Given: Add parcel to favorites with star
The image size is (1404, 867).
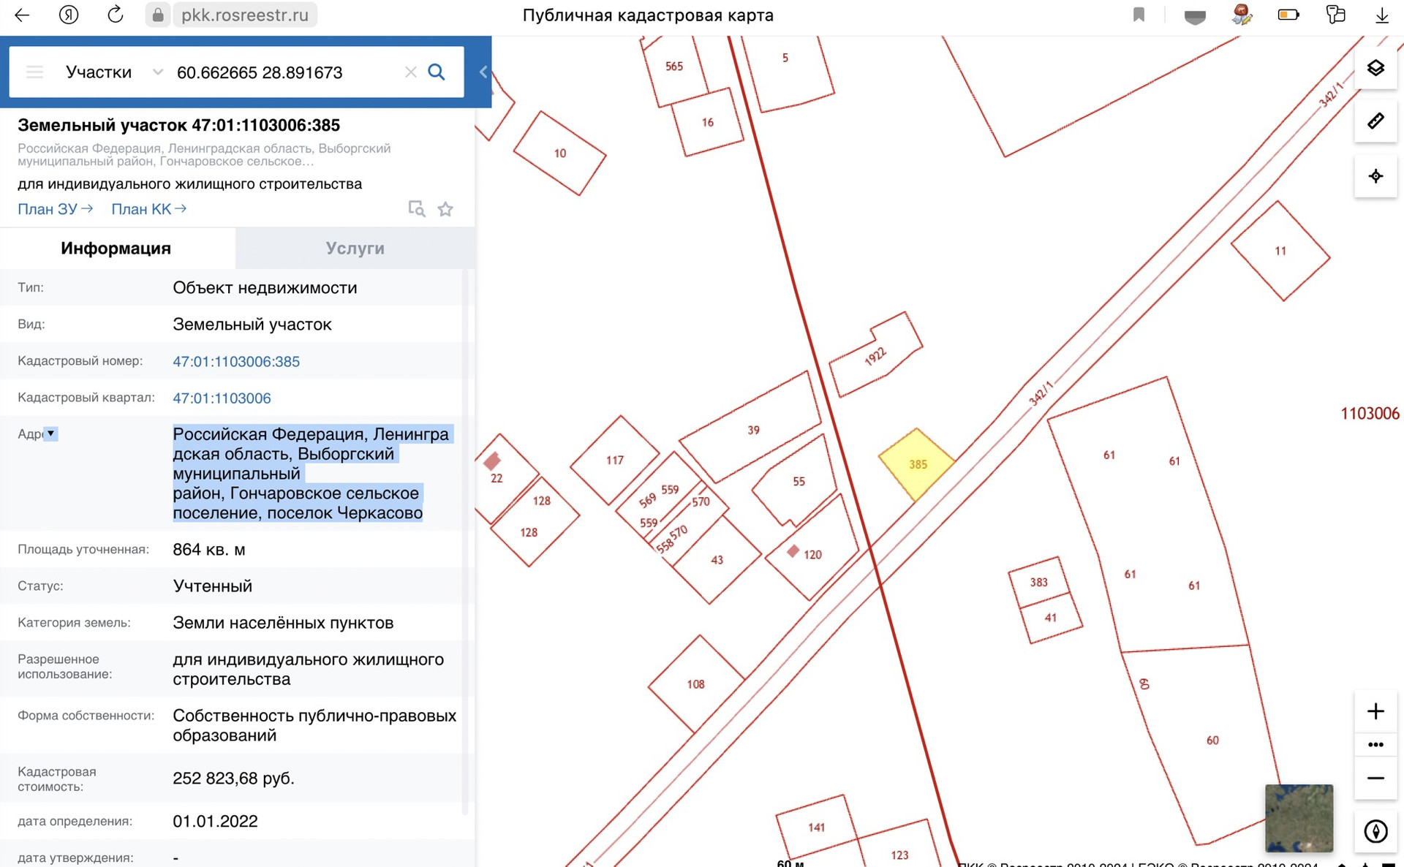Looking at the screenshot, I should pos(445,210).
